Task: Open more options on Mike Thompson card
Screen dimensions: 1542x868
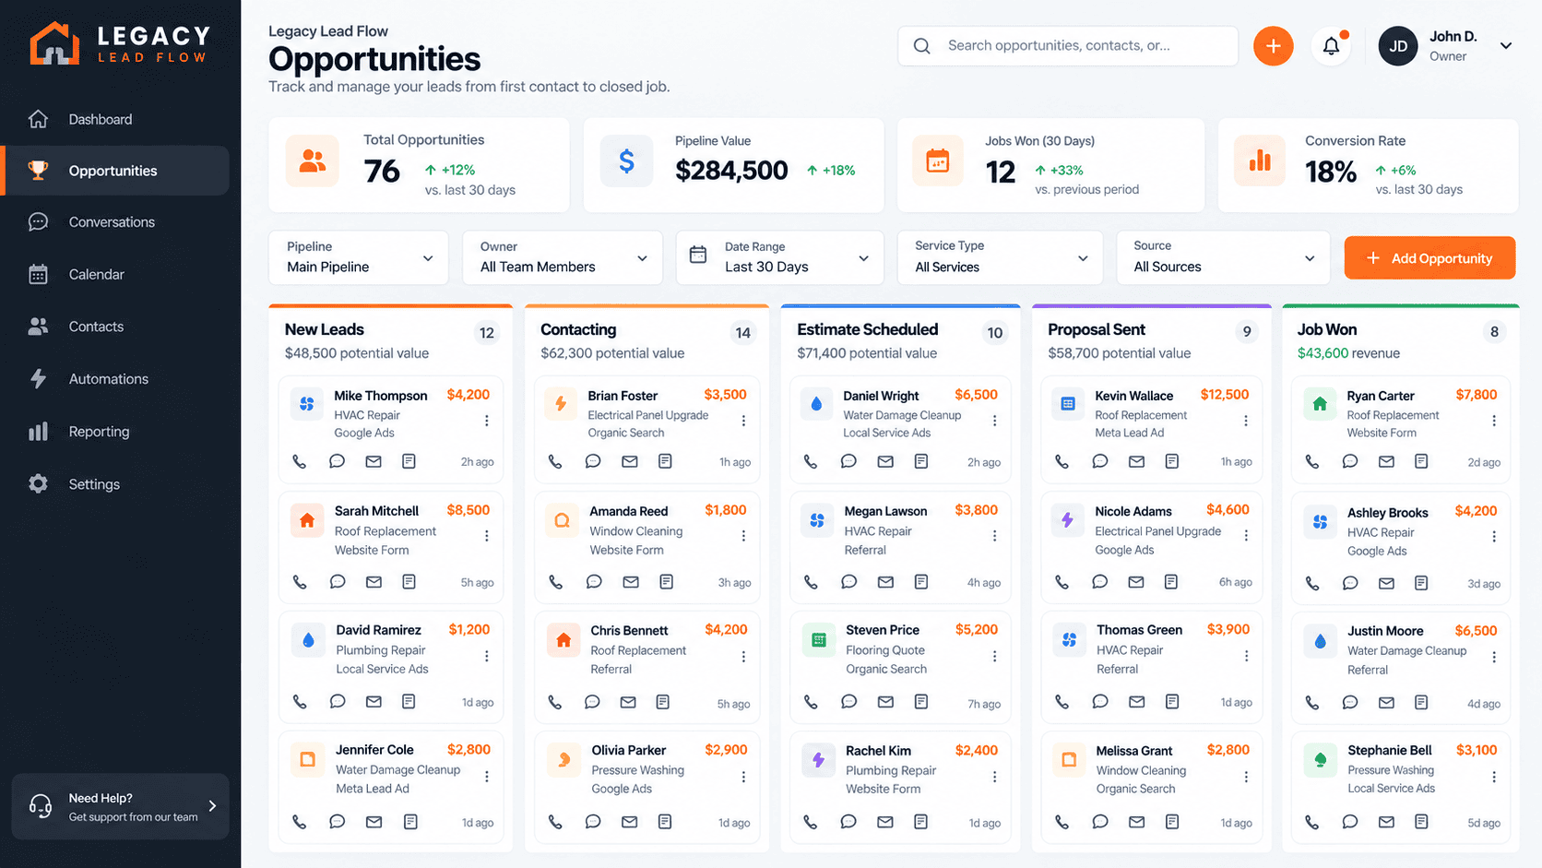Action: pos(487,421)
